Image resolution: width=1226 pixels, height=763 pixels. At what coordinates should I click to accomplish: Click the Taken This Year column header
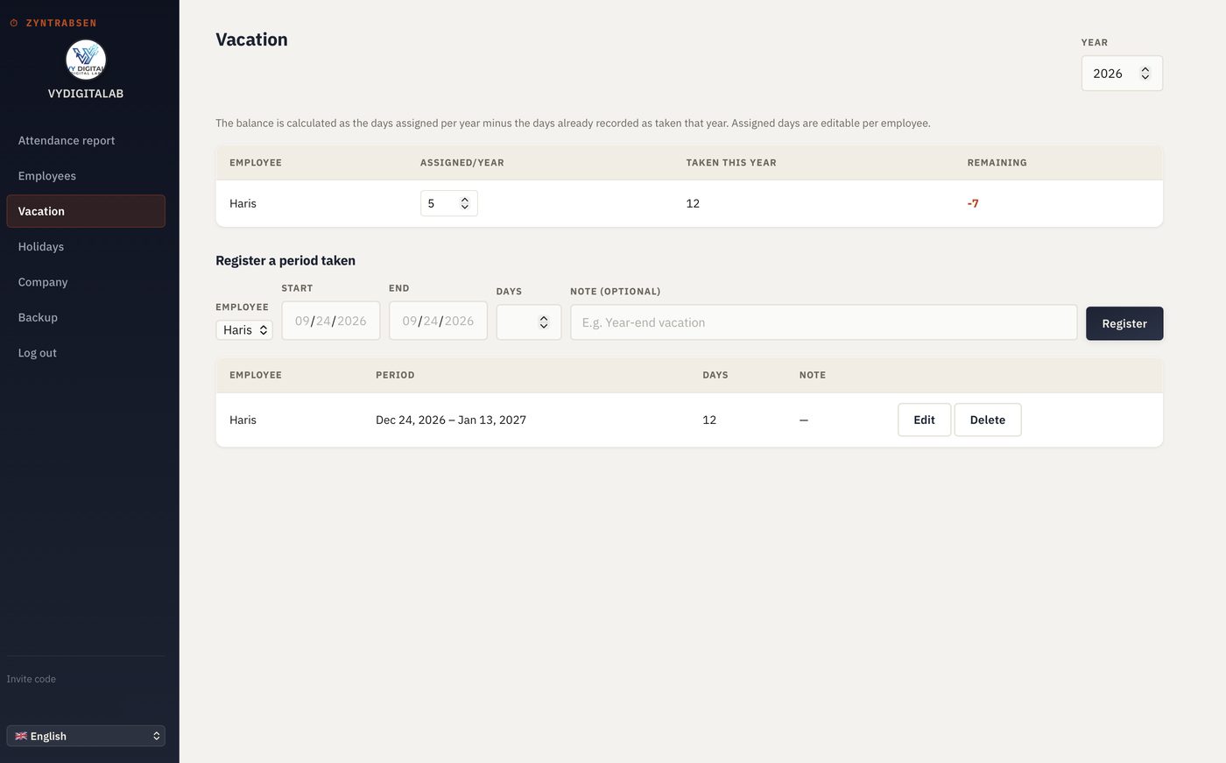pos(731,163)
